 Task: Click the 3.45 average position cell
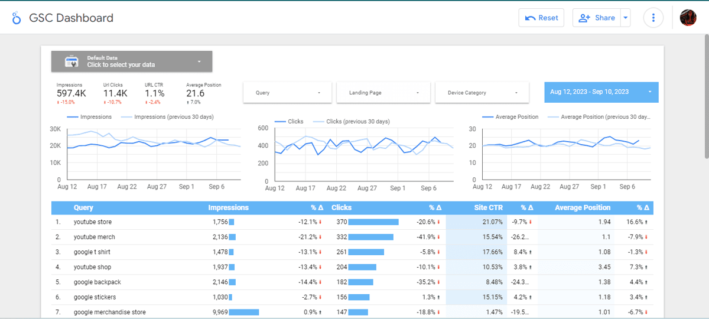click(x=604, y=267)
